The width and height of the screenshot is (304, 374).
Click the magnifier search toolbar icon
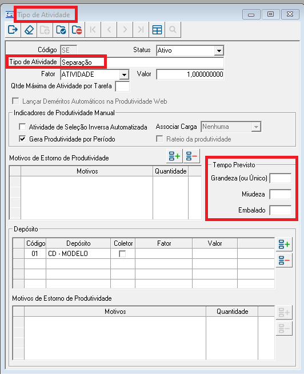[173, 30]
